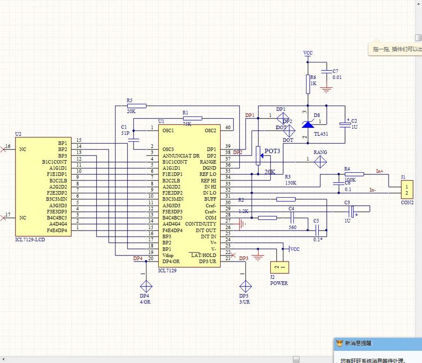The width and height of the screenshot is (422, 363).
Task: Click the 'ANNUNCIAT DR' pin name
Action: [181, 155]
